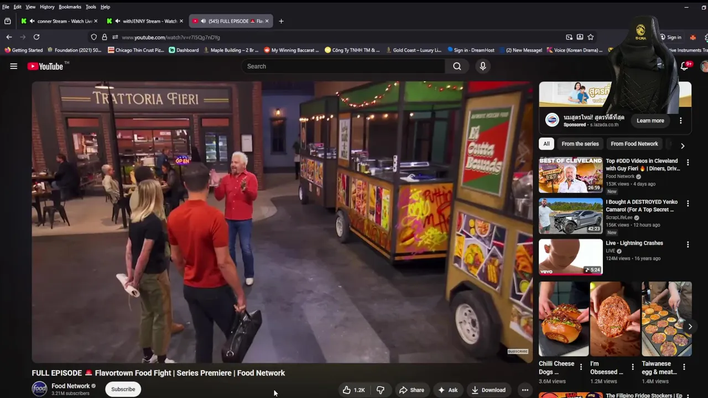
Task: Click the Ask button
Action: (447, 390)
